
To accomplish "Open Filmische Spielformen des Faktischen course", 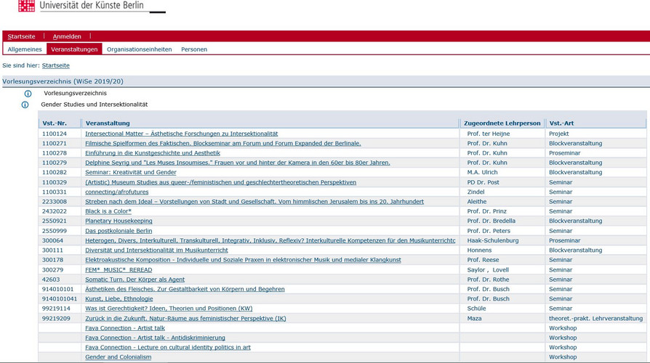I will [223, 143].
